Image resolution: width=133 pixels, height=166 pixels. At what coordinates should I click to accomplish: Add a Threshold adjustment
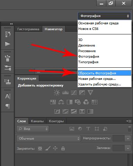click(74, 111)
